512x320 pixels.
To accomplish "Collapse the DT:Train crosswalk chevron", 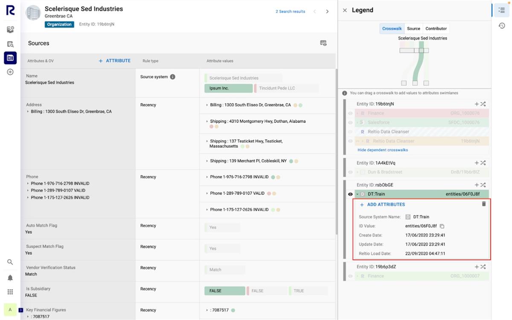I will tap(358, 194).
